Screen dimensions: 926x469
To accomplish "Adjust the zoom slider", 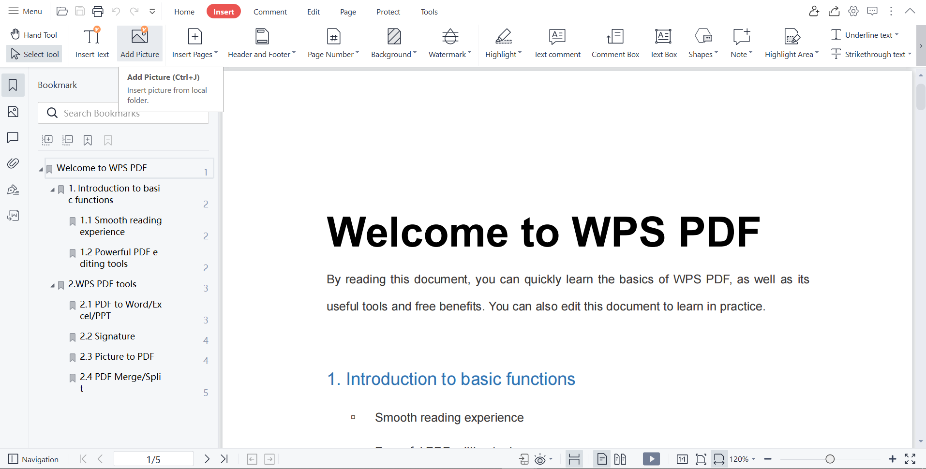I will pos(831,459).
